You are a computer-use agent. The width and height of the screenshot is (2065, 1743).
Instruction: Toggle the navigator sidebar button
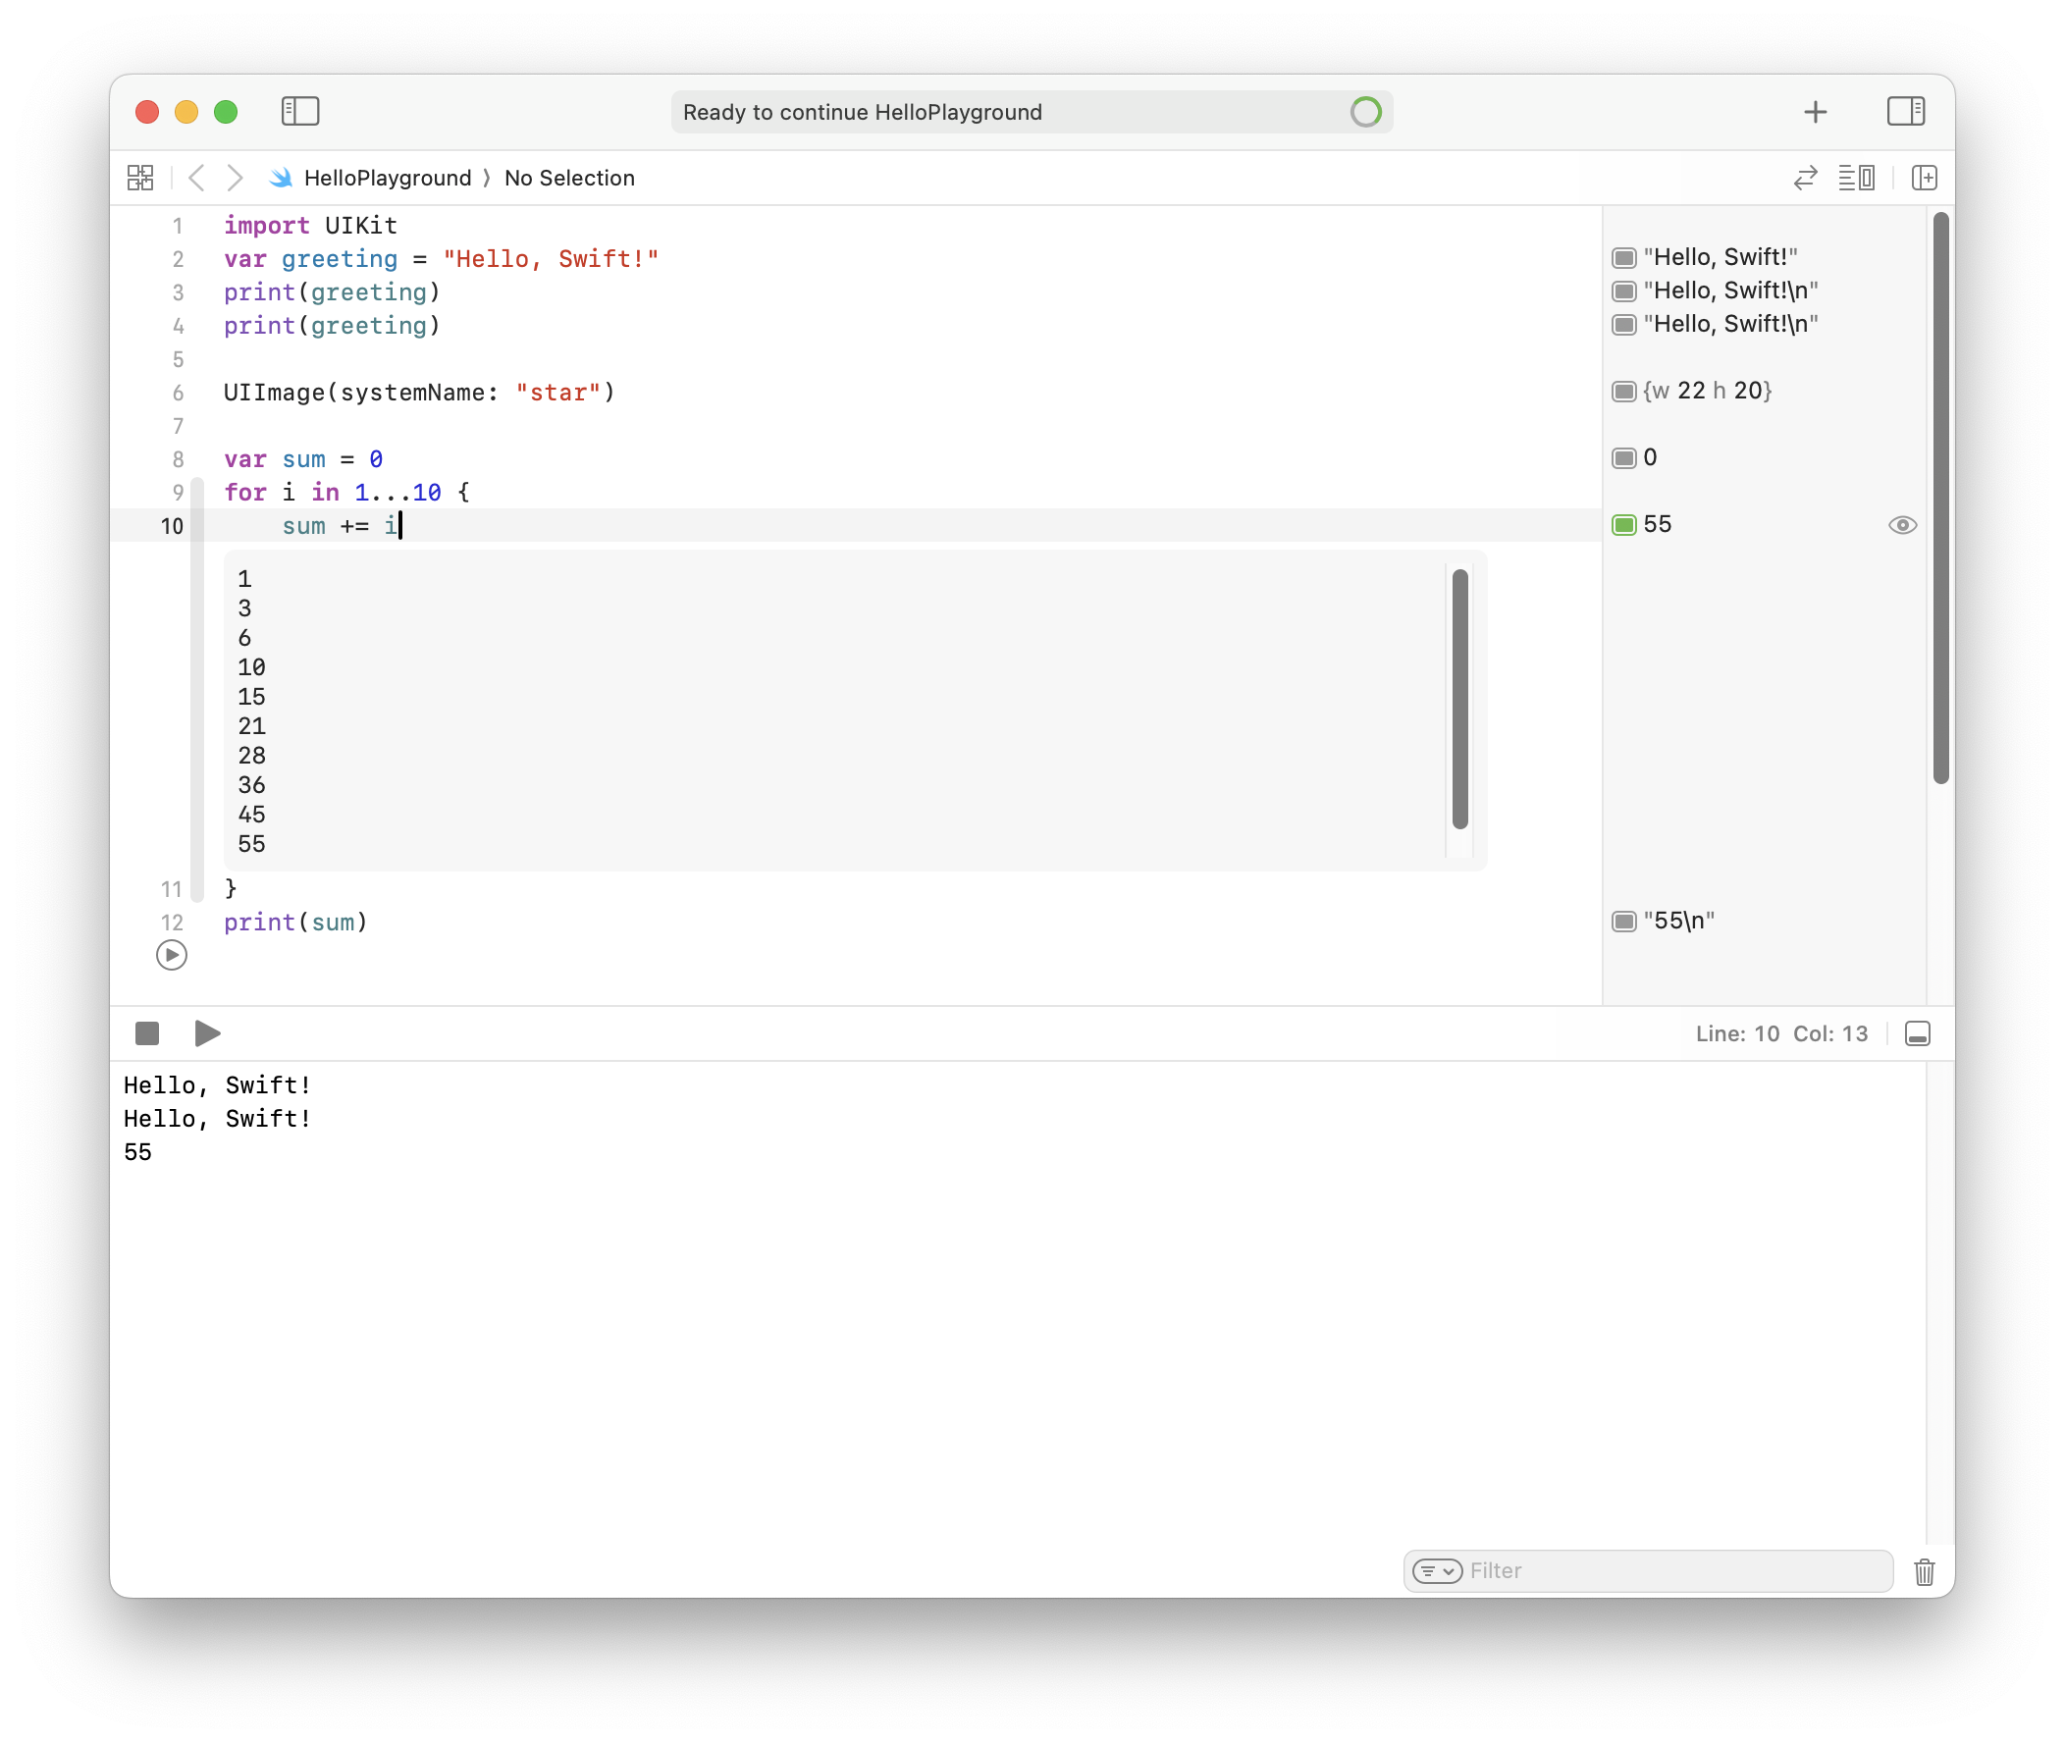tap(299, 112)
